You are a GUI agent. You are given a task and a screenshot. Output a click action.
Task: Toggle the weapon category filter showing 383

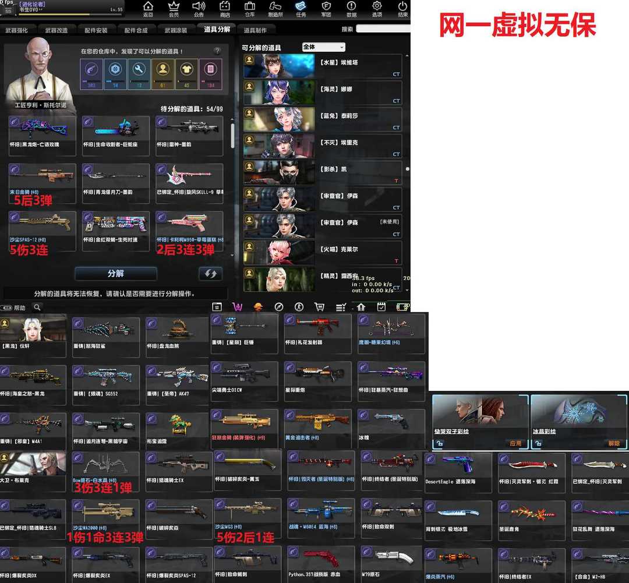[91, 74]
